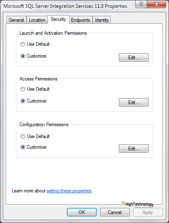Choose Customize under Access Permissions
This screenshot has width=169, height=223.
click(x=23, y=101)
